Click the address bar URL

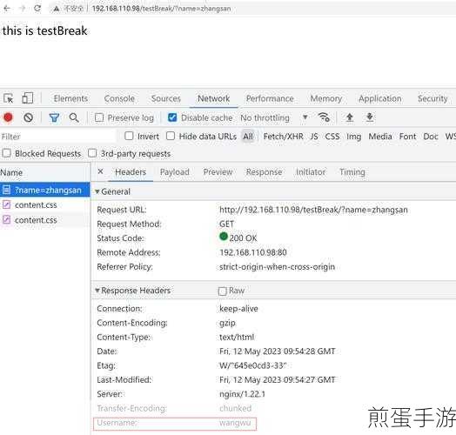tap(161, 9)
